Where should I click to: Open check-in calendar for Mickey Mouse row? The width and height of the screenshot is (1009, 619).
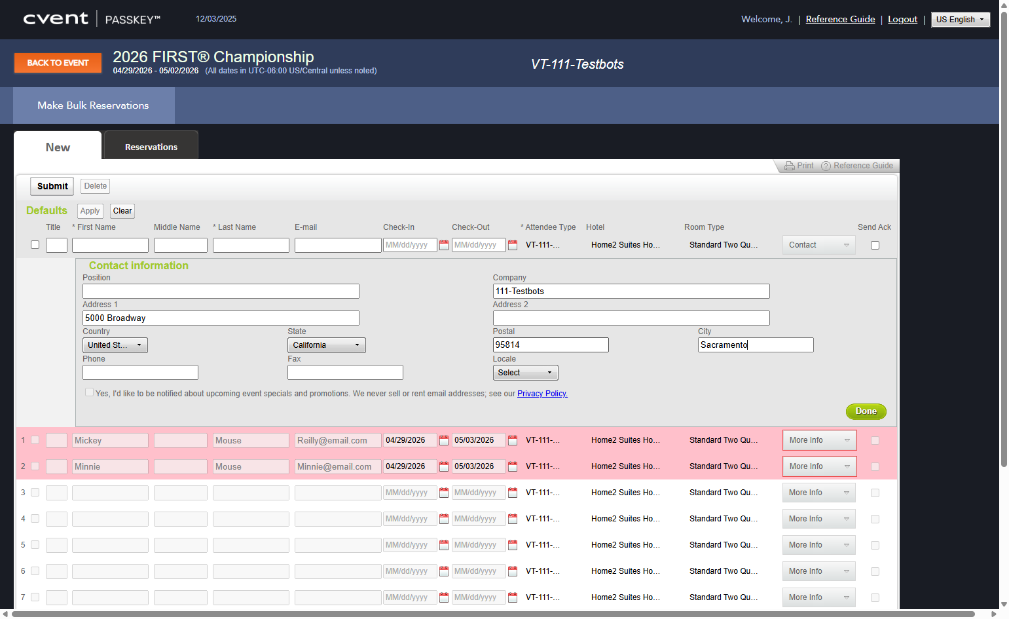[444, 440]
